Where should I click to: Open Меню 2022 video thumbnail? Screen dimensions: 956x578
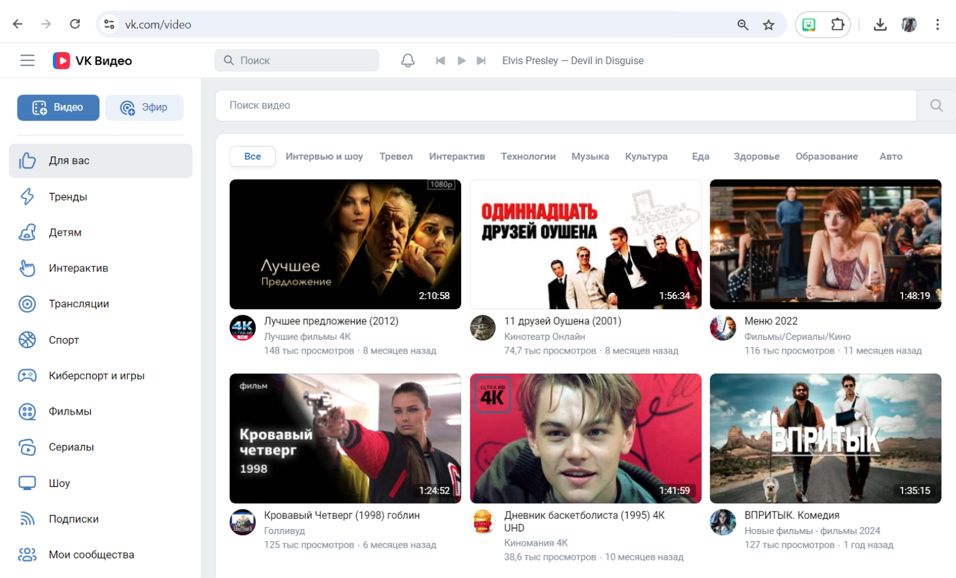[825, 244]
